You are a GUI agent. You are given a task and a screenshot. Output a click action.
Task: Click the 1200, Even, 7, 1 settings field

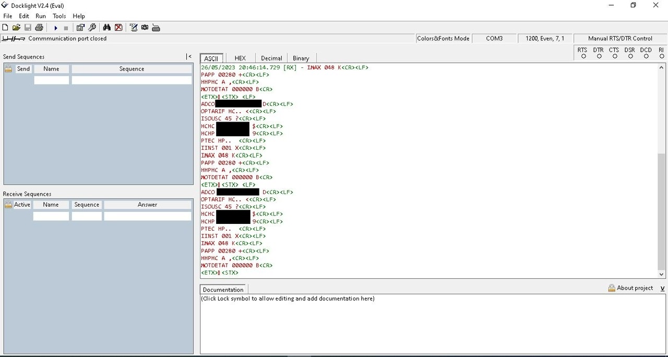tap(545, 39)
